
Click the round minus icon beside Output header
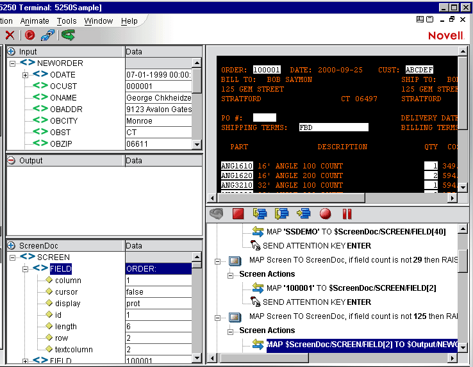tap(12, 160)
